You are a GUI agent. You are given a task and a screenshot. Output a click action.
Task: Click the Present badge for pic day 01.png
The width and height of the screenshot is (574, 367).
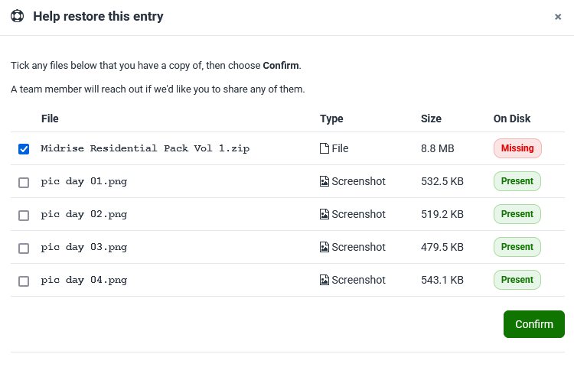(x=517, y=181)
